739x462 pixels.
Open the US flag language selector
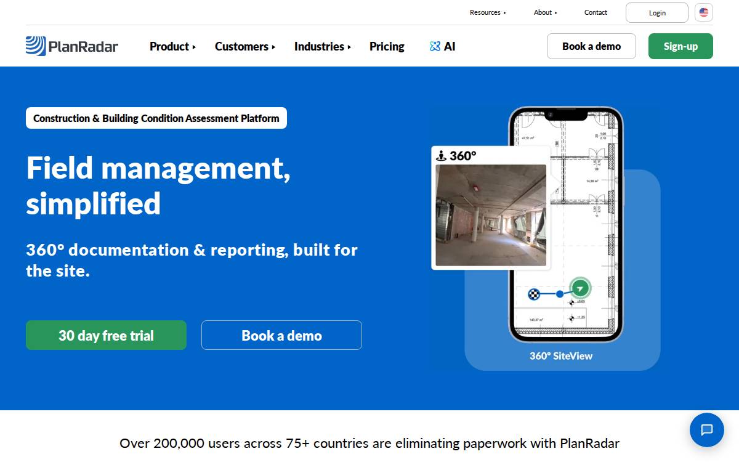[x=704, y=12]
